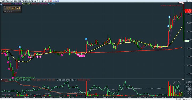Click the pink 매수타점 legend label
The image size is (192, 100).
(x=44, y=4)
